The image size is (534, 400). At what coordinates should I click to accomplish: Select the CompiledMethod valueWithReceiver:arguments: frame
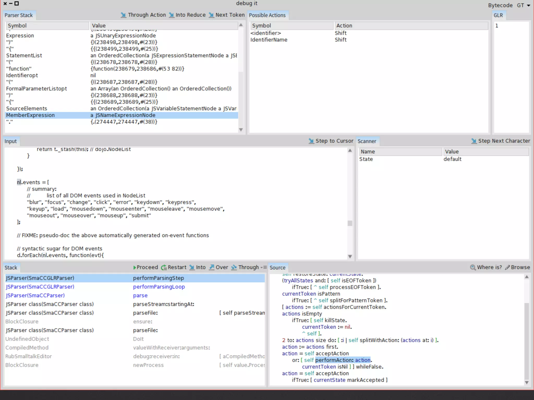(x=135, y=348)
